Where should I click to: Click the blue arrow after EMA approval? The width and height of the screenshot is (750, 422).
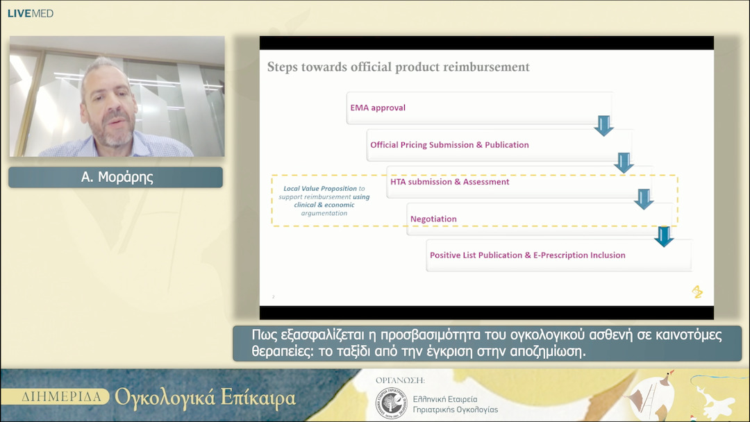603,126
